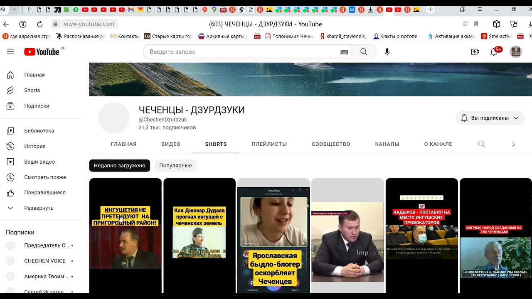Switch to ГЛАВНАЯ channel tab
The width and height of the screenshot is (532, 299).
coord(123,144)
